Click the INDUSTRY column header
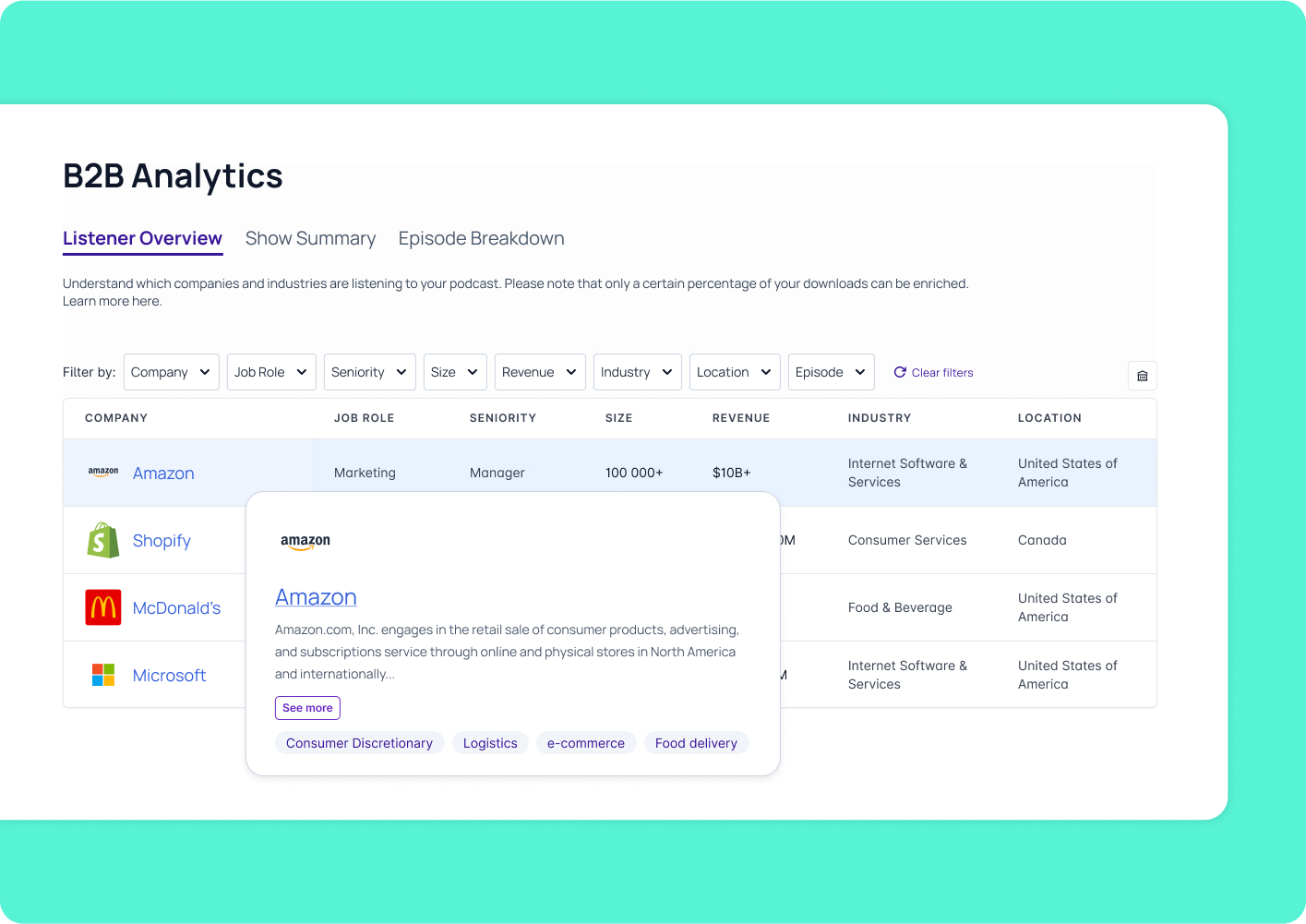This screenshot has width=1306, height=924. (880, 418)
